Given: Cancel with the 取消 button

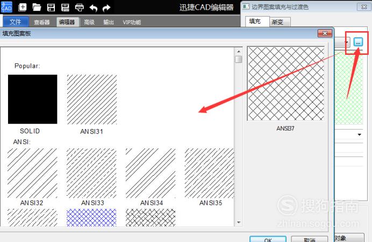Looking at the screenshot, I should coord(309,239).
